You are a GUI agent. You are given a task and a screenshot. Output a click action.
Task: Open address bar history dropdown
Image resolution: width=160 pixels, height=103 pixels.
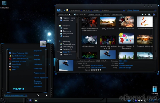[x=121, y=10]
